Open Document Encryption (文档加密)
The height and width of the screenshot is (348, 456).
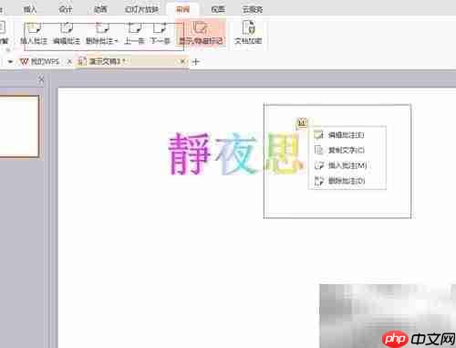click(248, 33)
